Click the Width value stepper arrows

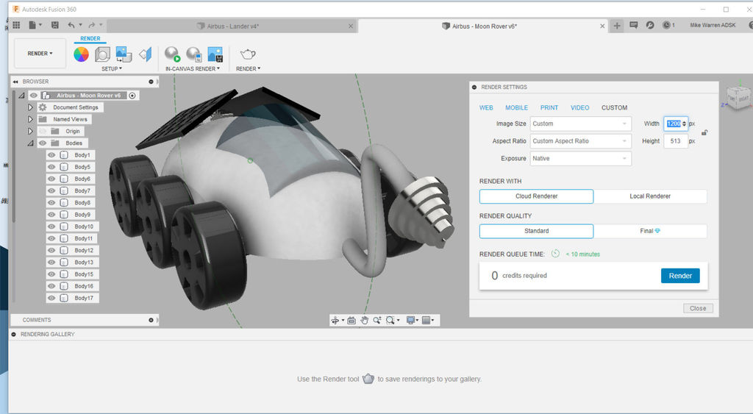(x=685, y=124)
